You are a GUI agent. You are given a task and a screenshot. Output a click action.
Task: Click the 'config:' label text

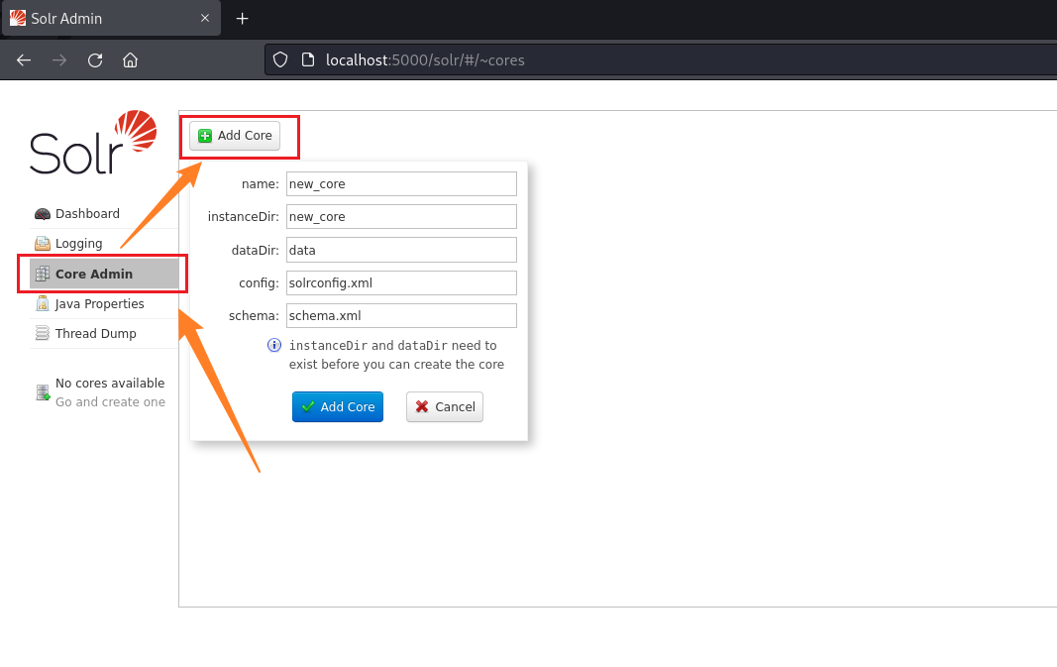click(x=259, y=282)
